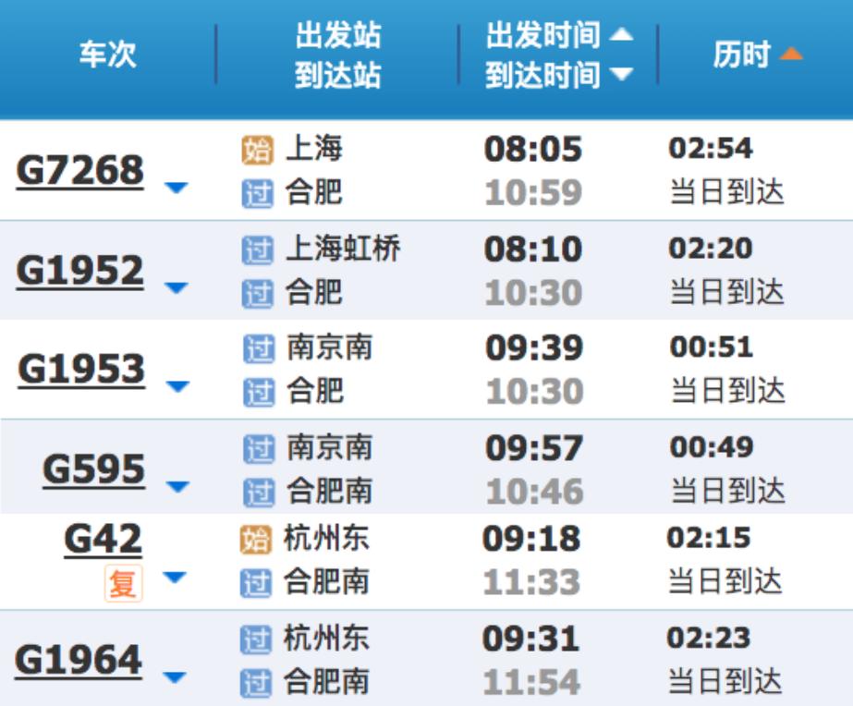Click the 出发站 column header

coord(338,35)
